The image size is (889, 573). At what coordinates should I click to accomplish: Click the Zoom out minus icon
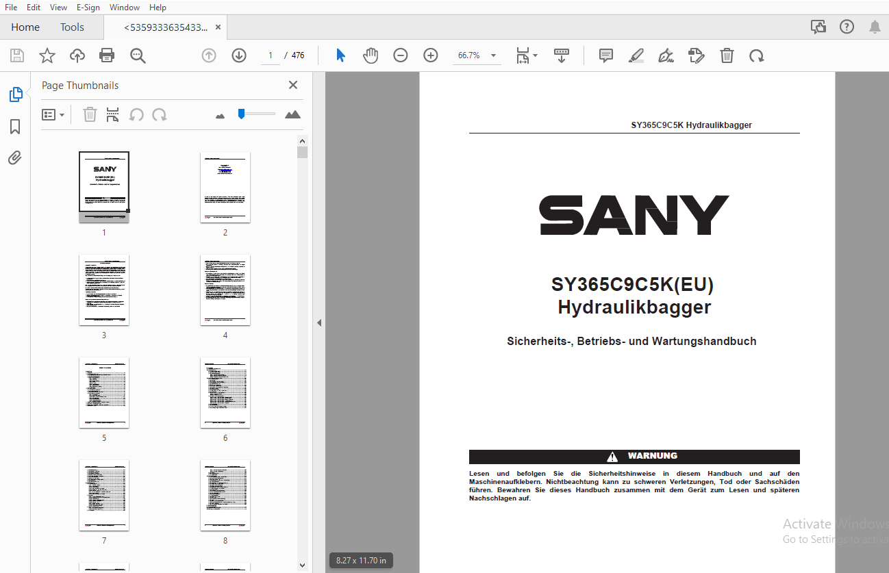point(401,55)
